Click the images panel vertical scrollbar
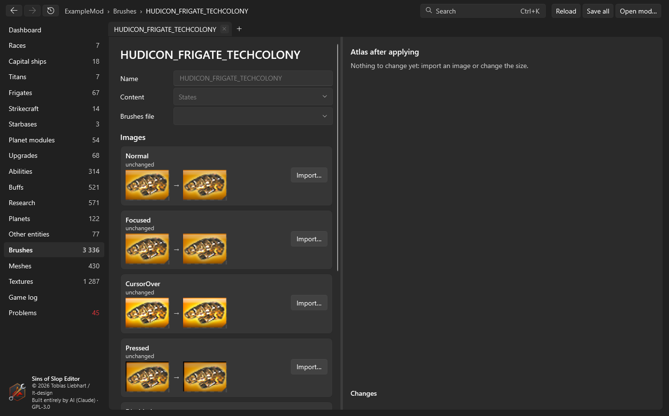This screenshot has height=416, width=669. 338,157
